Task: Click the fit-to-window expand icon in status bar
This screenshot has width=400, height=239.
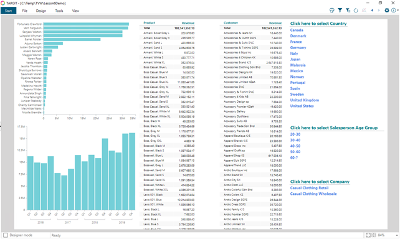Action: click(x=368, y=235)
